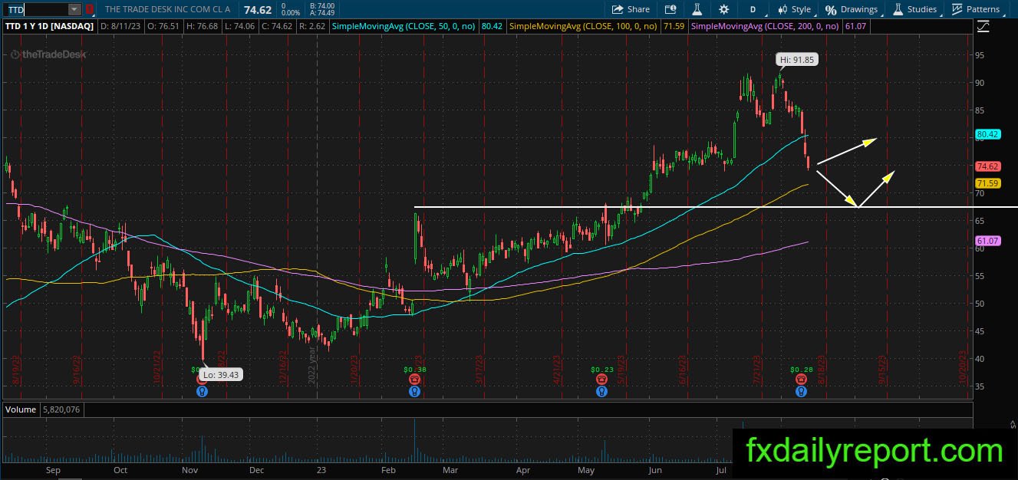This screenshot has height=480, width=1018.
Task: Open the Drawings menu
Action: 851,9
